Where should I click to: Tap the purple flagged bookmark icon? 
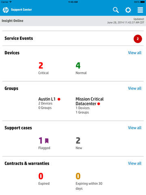coord(47,141)
